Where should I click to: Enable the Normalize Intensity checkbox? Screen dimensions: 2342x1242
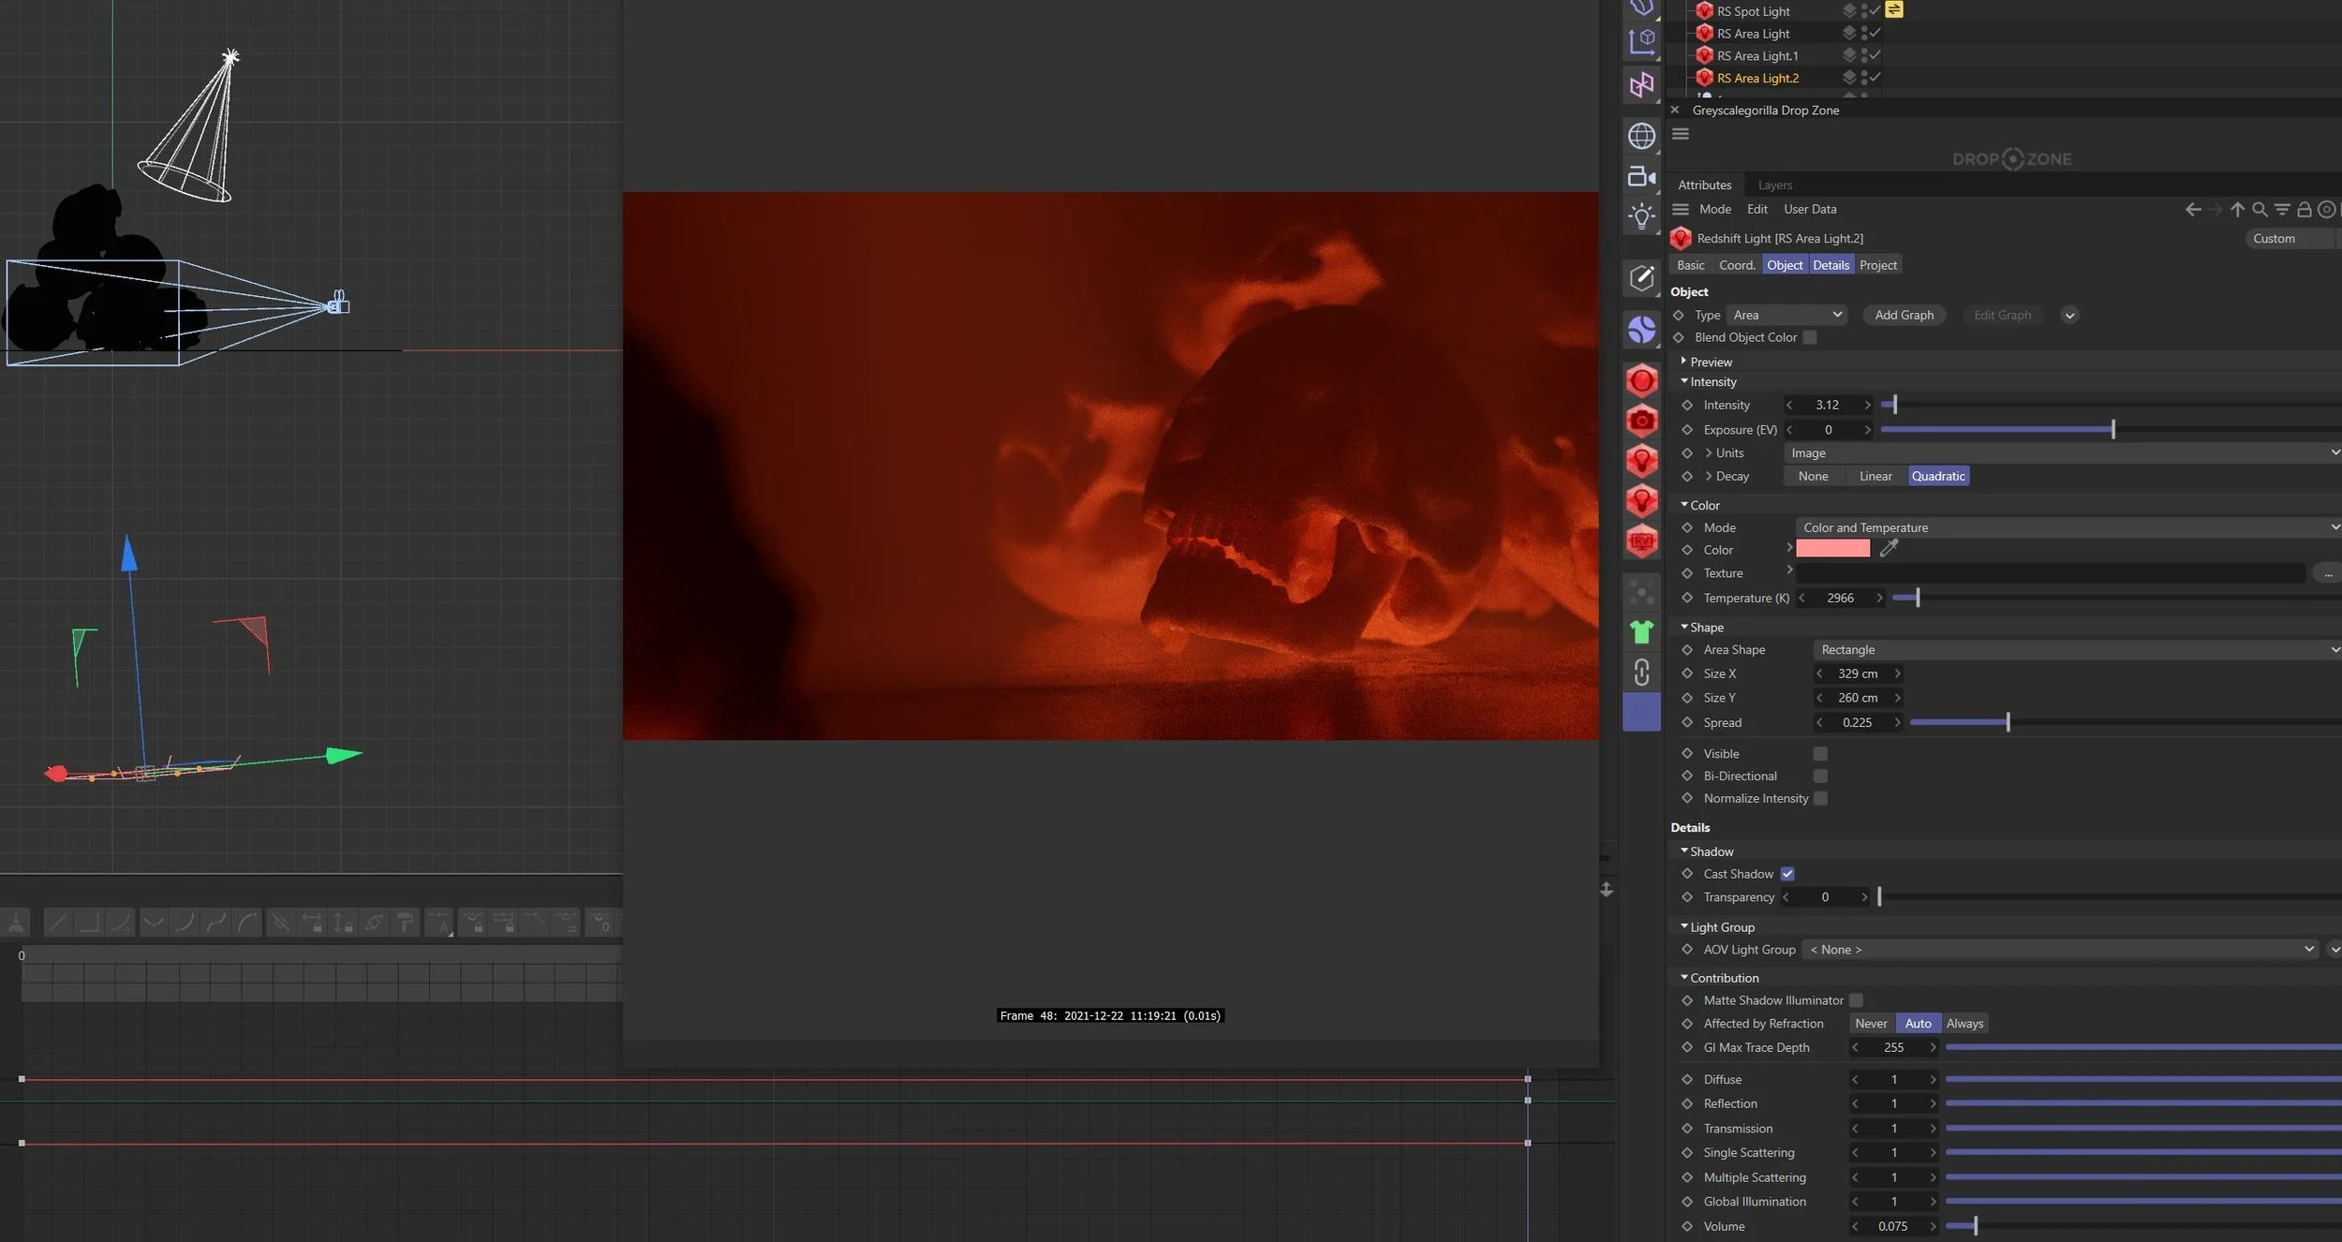point(1820,799)
